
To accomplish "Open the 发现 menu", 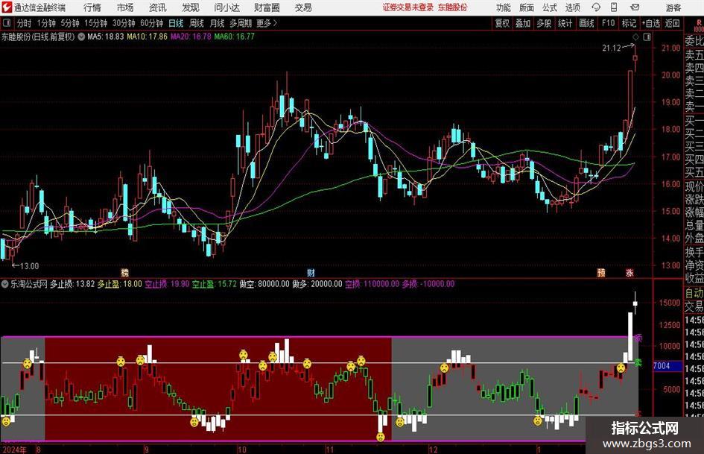I will click(x=191, y=7).
